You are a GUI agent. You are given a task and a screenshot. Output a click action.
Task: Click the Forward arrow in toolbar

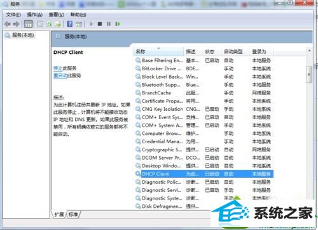[16, 24]
